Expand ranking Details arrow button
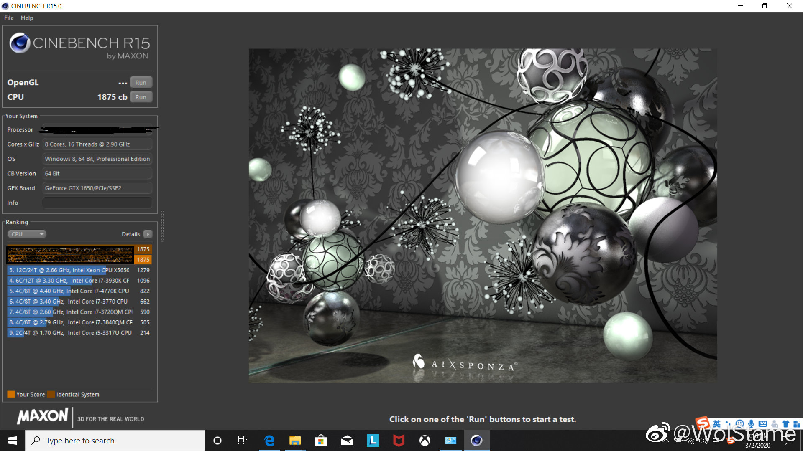The width and height of the screenshot is (803, 451). [x=148, y=234]
